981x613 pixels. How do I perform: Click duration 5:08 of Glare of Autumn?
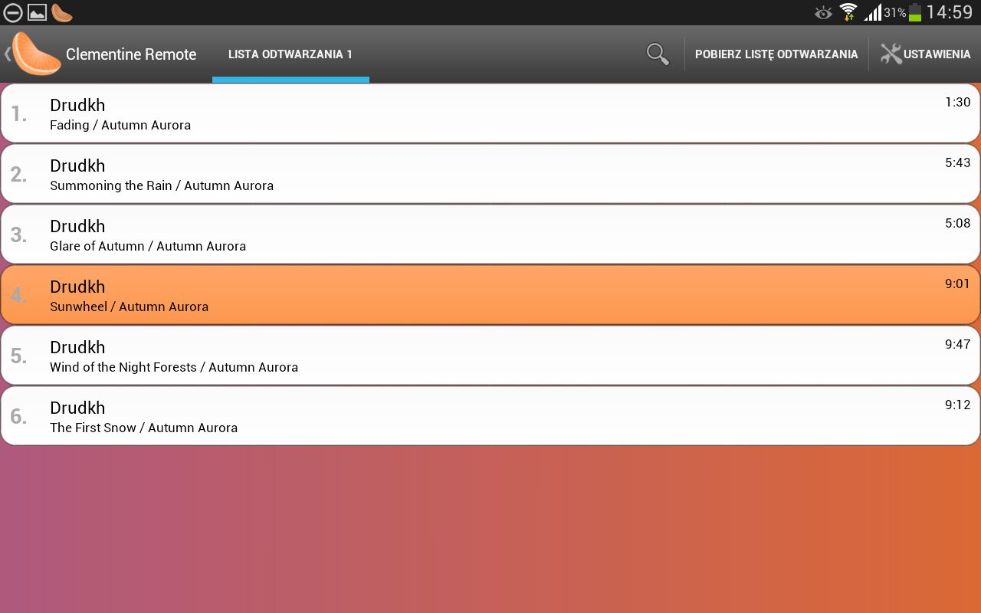pyautogui.click(x=957, y=223)
